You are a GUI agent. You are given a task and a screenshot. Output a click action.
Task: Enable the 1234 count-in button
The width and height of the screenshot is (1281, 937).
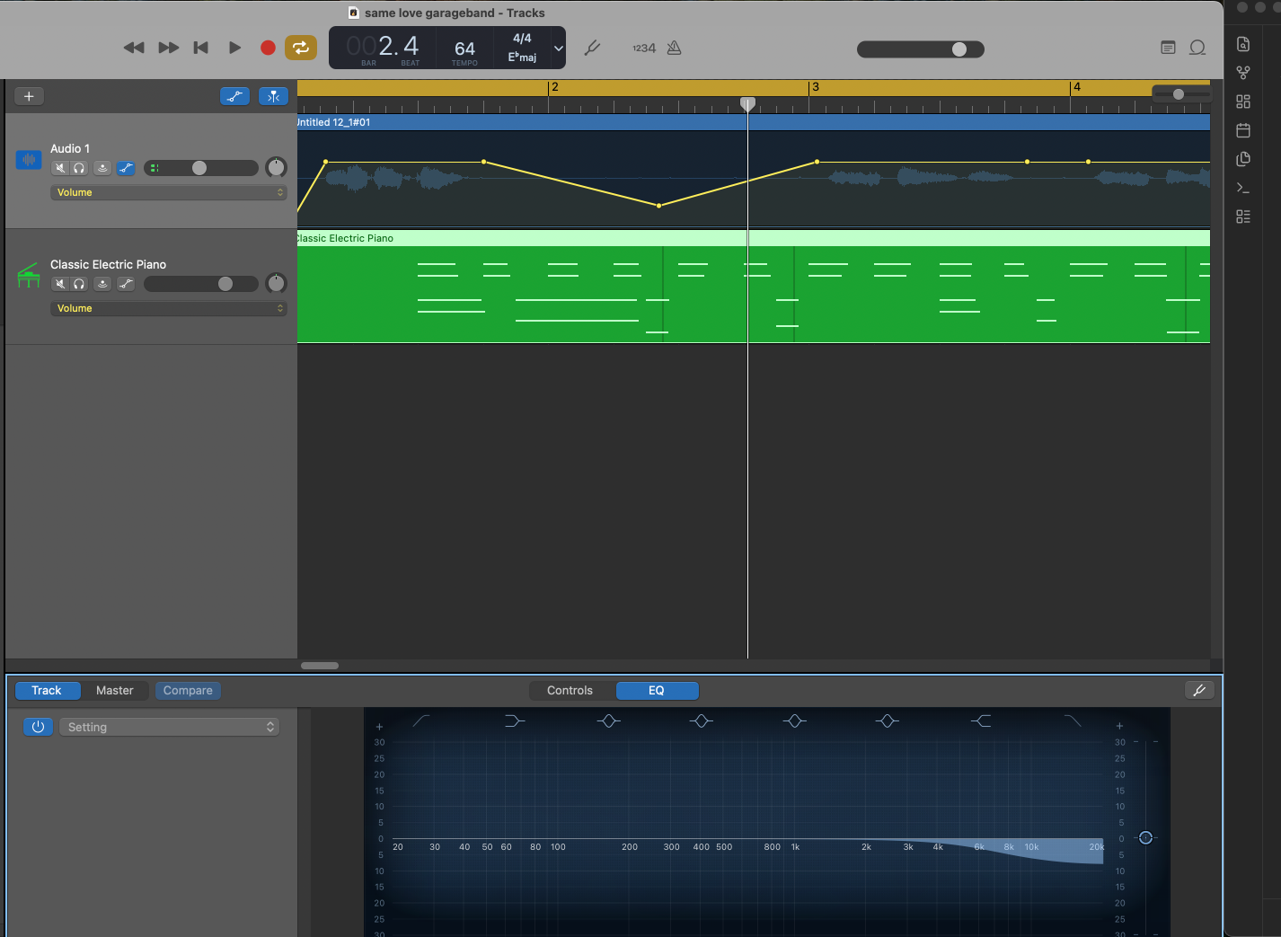pos(643,48)
